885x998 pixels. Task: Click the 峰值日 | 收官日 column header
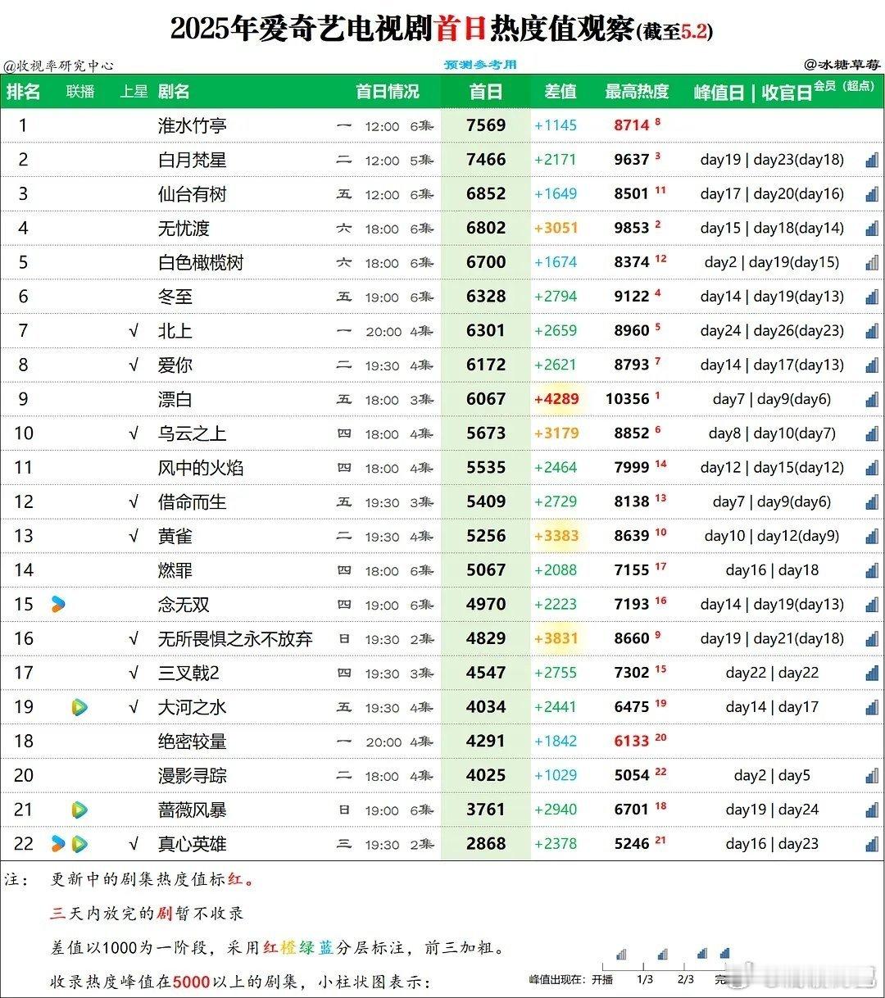pyautogui.click(x=753, y=93)
